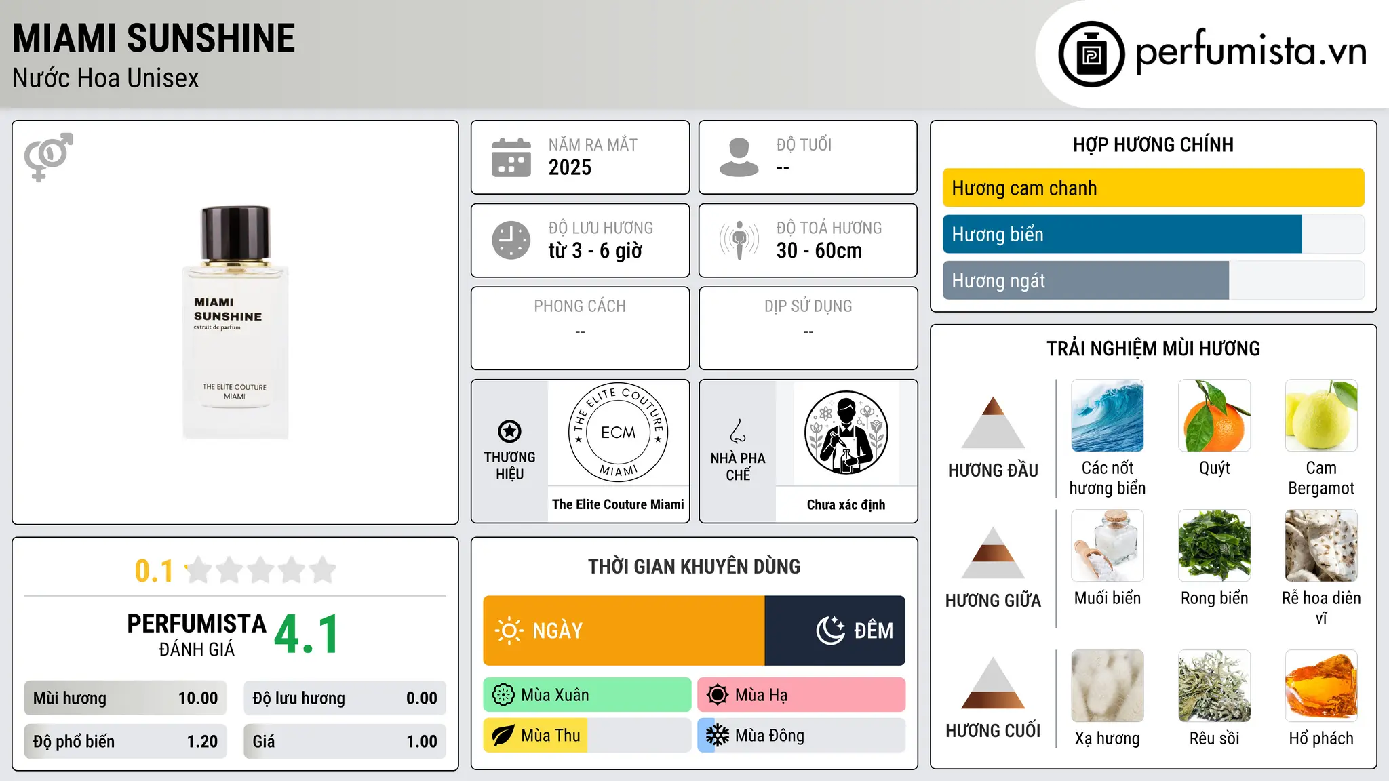The image size is (1389, 781).
Task: Click the seaweed image for Rong biển
Action: [1214, 546]
